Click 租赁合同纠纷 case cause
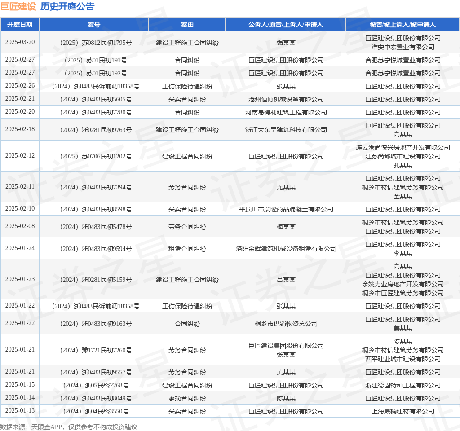 [187, 249]
